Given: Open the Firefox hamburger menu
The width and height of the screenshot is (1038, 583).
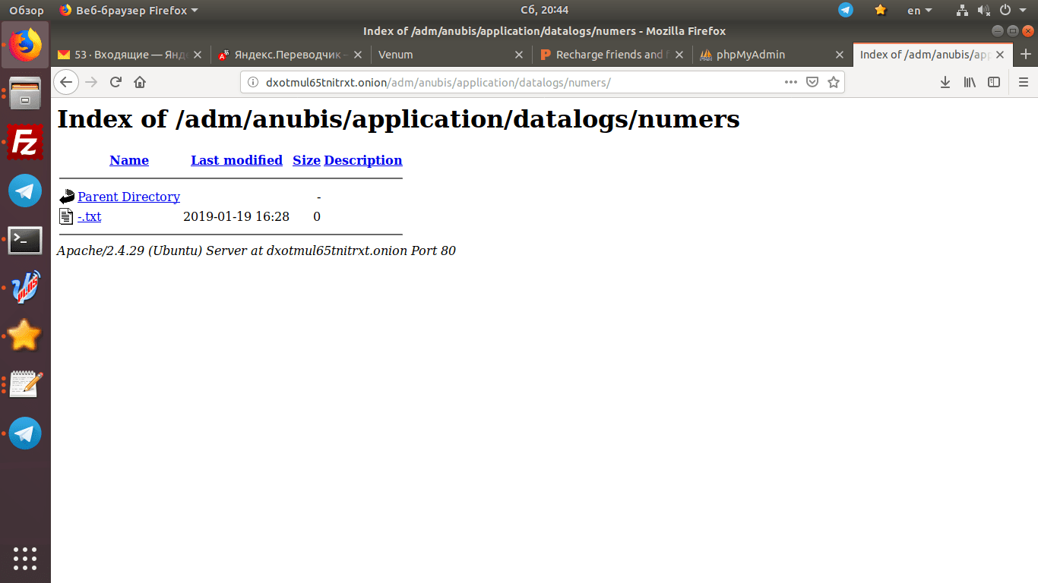Looking at the screenshot, I should pyautogui.click(x=1023, y=82).
